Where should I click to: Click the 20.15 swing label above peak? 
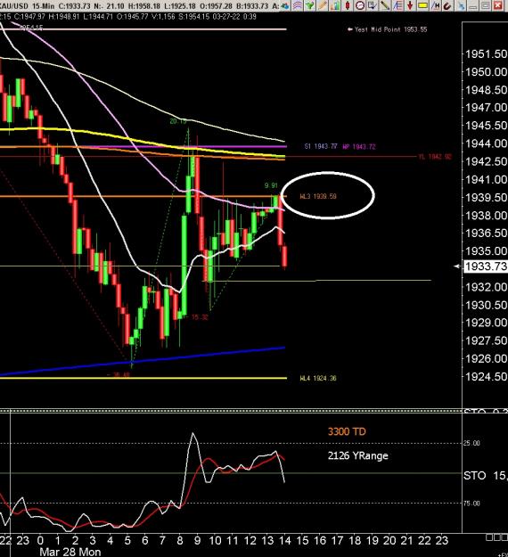(x=178, y=121)
